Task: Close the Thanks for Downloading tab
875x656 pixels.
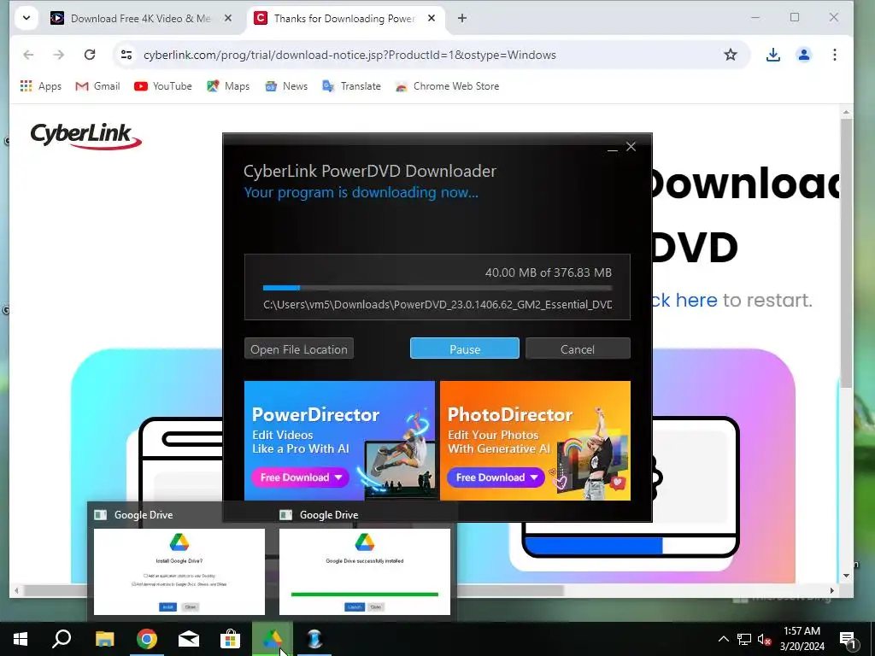Action: [432, 19]
